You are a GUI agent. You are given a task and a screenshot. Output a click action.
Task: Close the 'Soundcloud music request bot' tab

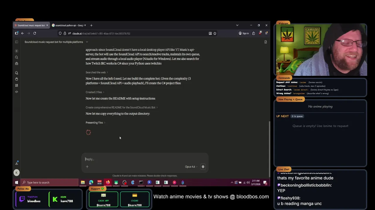point(47,25)
